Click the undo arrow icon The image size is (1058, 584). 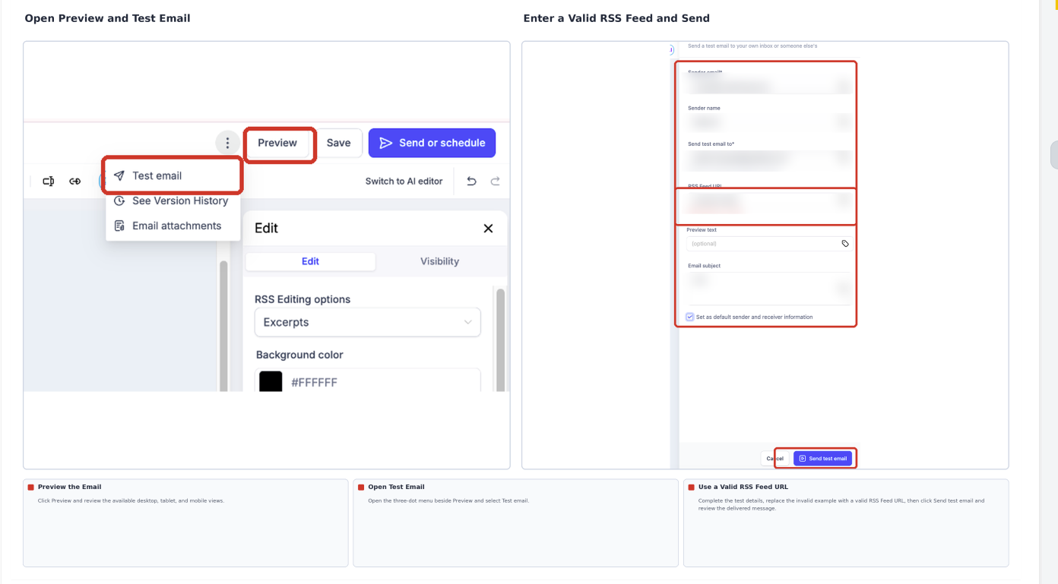[471, 181]
